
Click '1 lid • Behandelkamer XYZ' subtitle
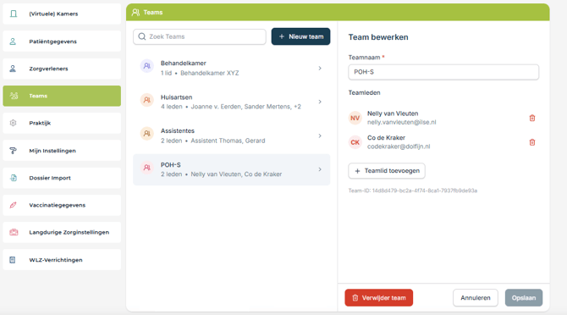200,73
